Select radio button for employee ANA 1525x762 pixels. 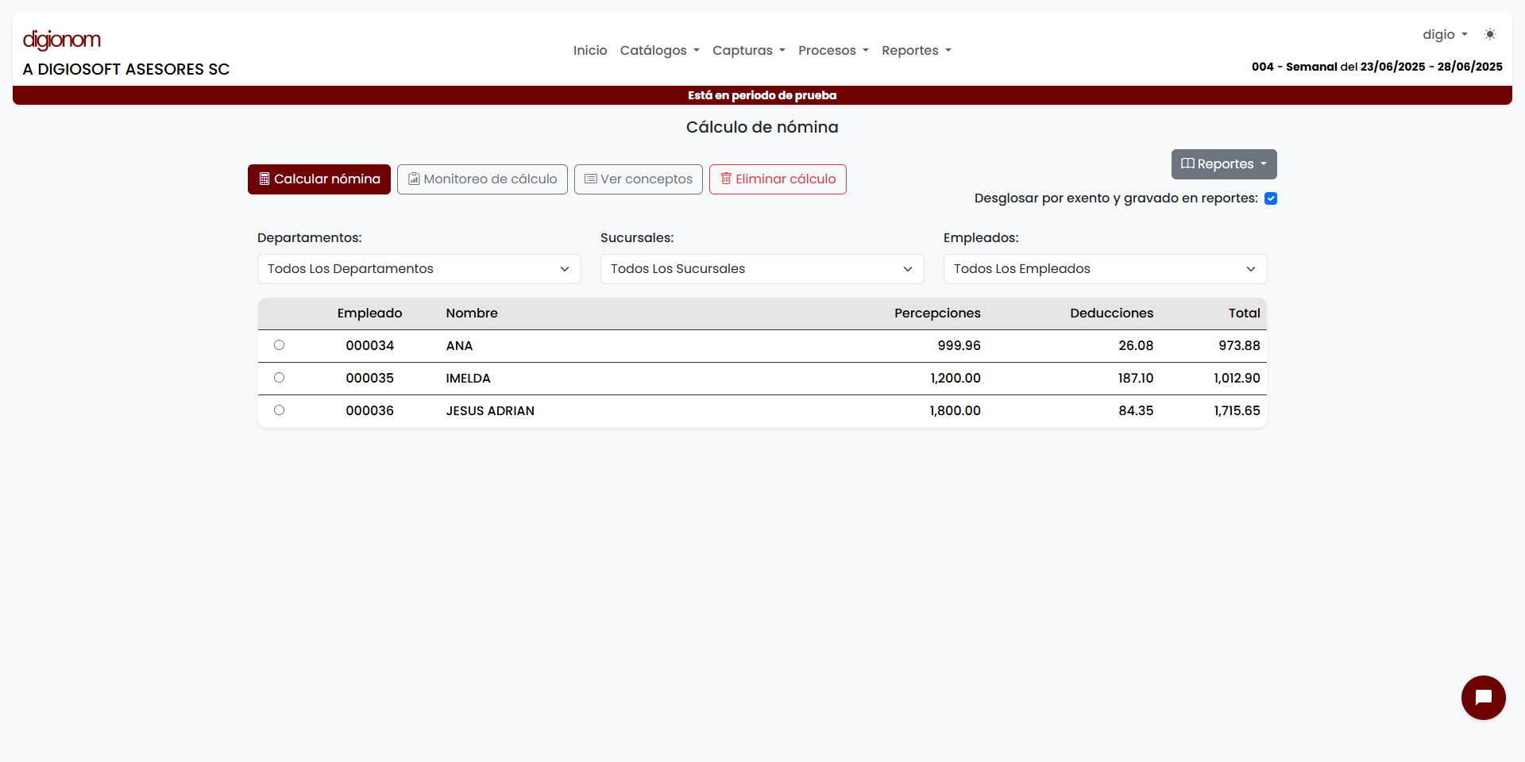pos(279,345)
